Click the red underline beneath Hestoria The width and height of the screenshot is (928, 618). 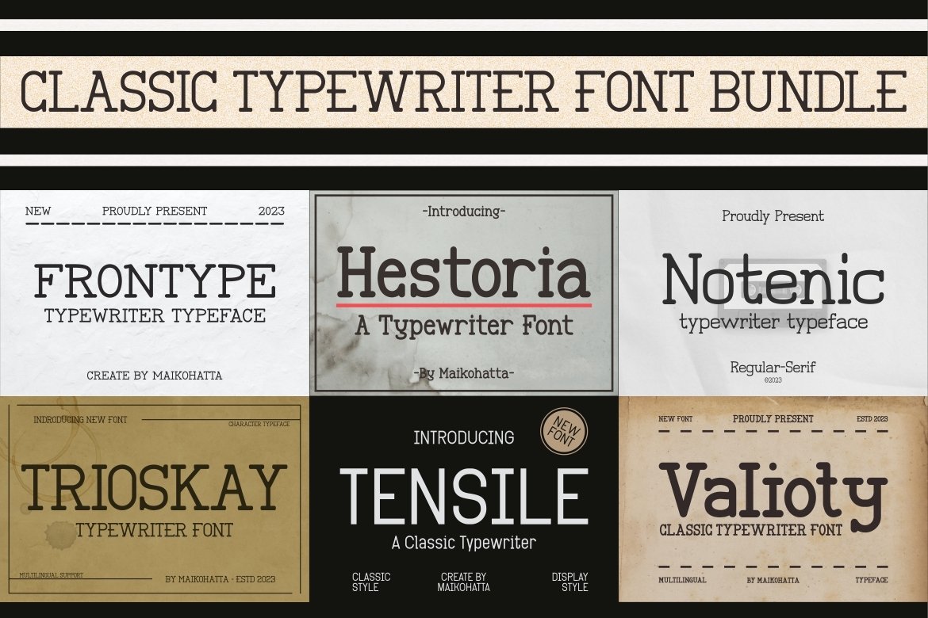click(x=464, y=305)
